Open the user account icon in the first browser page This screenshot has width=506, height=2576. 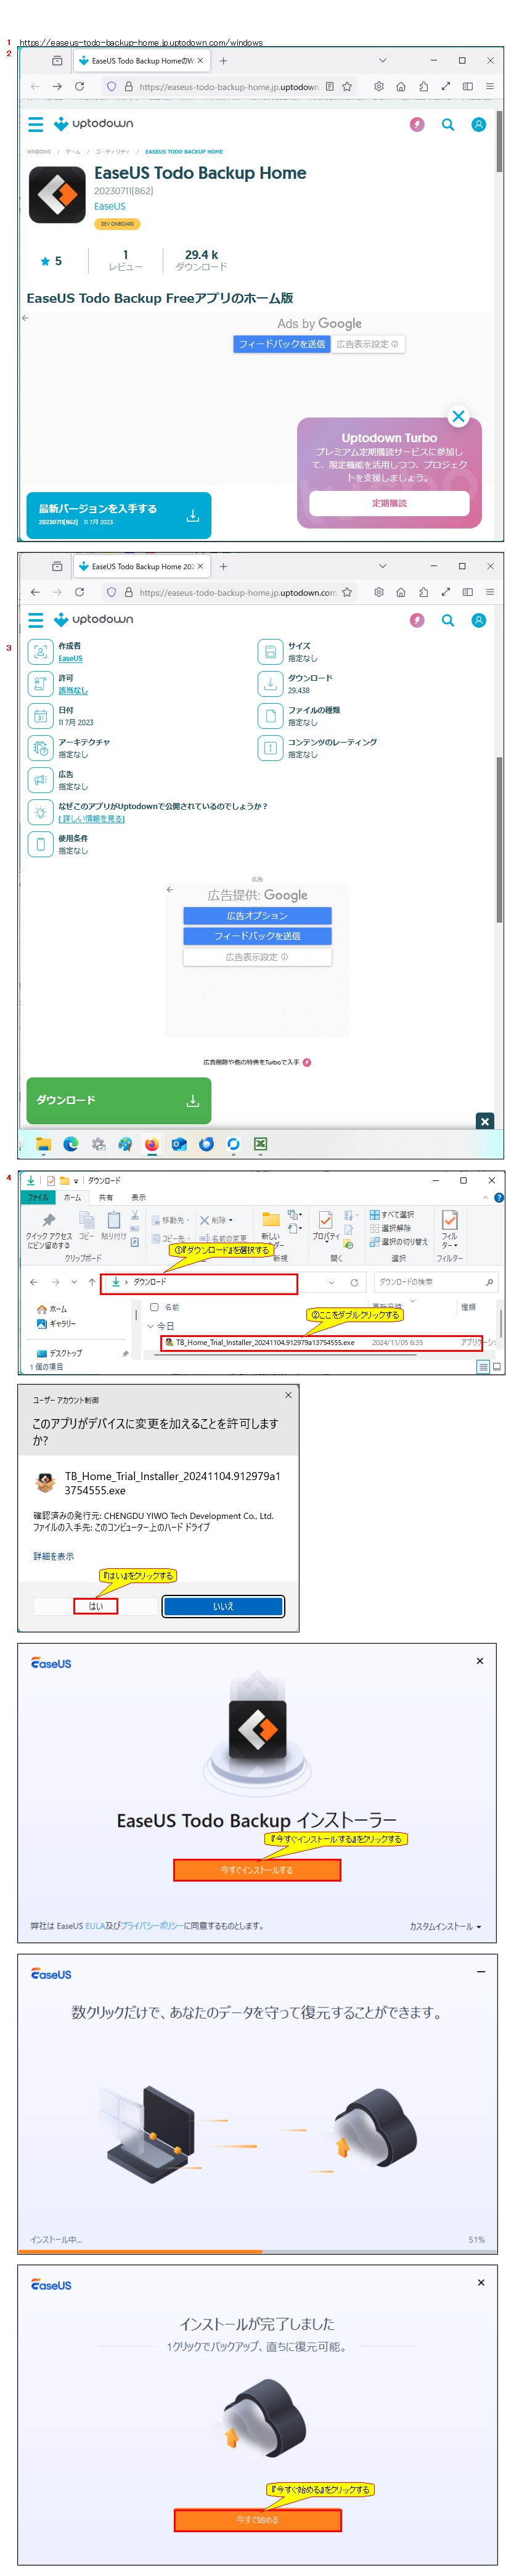point(479,124)
